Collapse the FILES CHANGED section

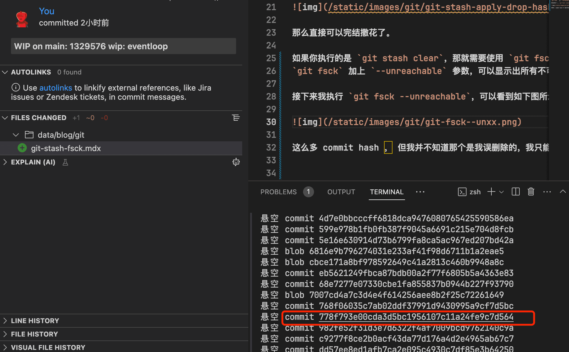(x=5, y=118)
